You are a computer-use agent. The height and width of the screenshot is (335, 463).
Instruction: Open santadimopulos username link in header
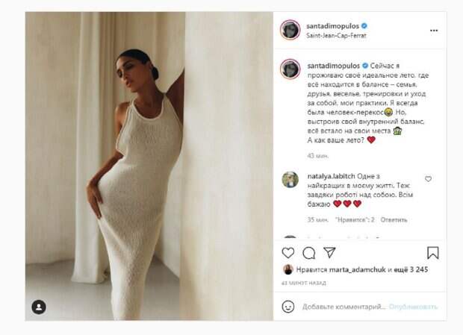pos(332,26)
